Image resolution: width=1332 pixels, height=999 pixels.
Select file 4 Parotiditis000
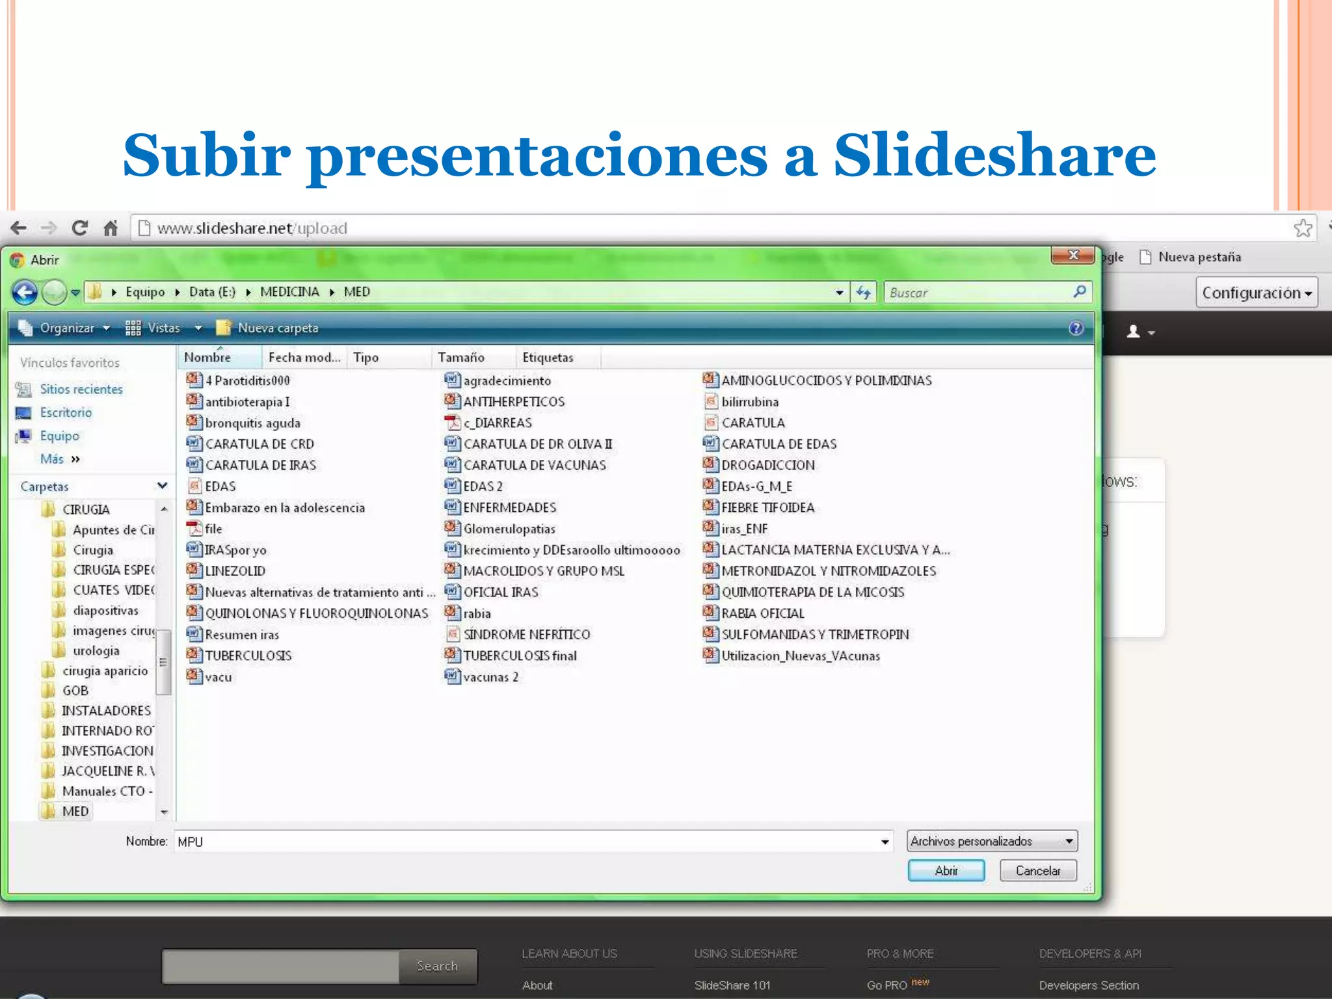247,380
